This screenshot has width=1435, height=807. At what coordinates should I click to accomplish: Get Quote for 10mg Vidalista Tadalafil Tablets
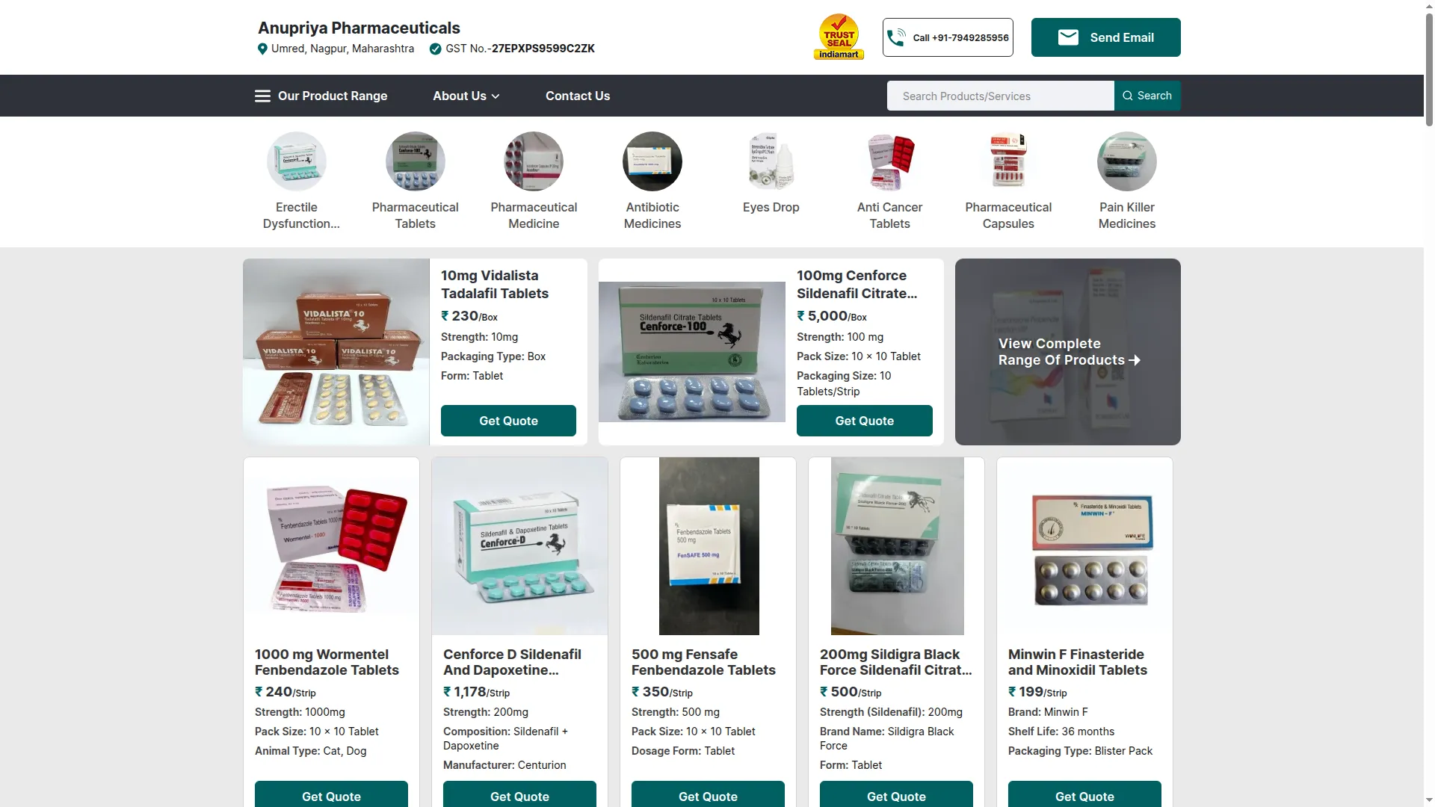[508, 421]
